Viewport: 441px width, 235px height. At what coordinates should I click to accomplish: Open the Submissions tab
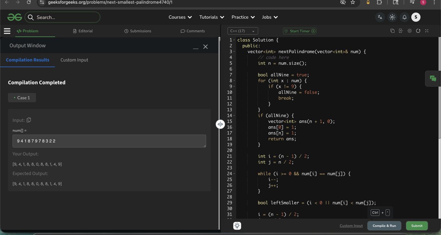(x=138, y=31)
